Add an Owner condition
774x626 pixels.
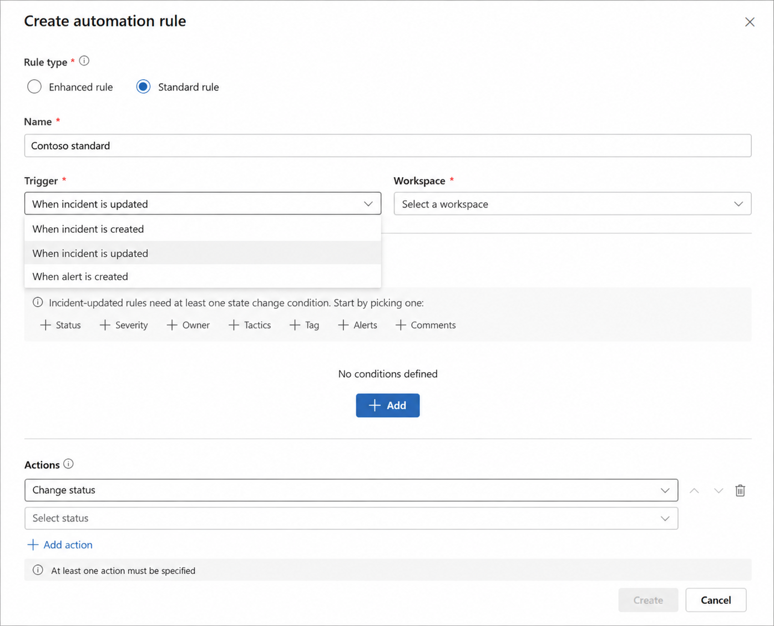pyautogui.click(x=188, y=325)
